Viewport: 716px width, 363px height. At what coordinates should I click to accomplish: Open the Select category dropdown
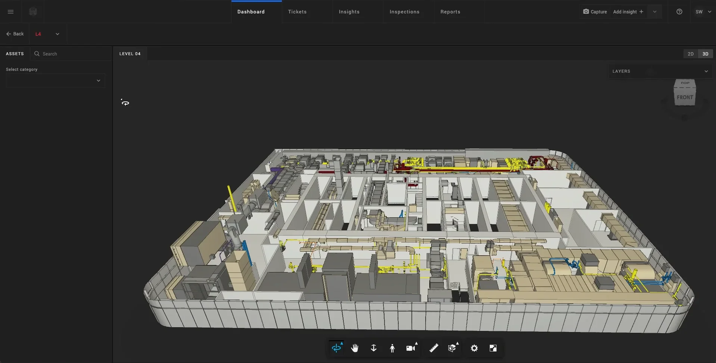[55, 81]
